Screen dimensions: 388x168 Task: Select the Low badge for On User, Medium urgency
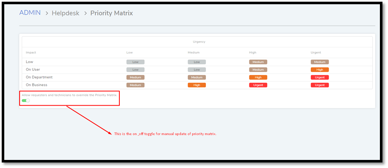click(x=197, y=70)
